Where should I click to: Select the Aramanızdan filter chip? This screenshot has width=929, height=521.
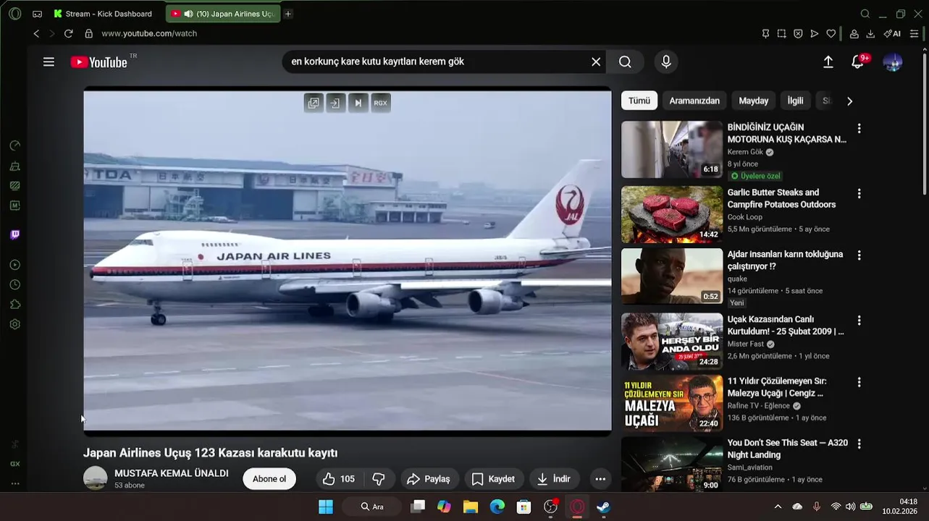(694, 101)
